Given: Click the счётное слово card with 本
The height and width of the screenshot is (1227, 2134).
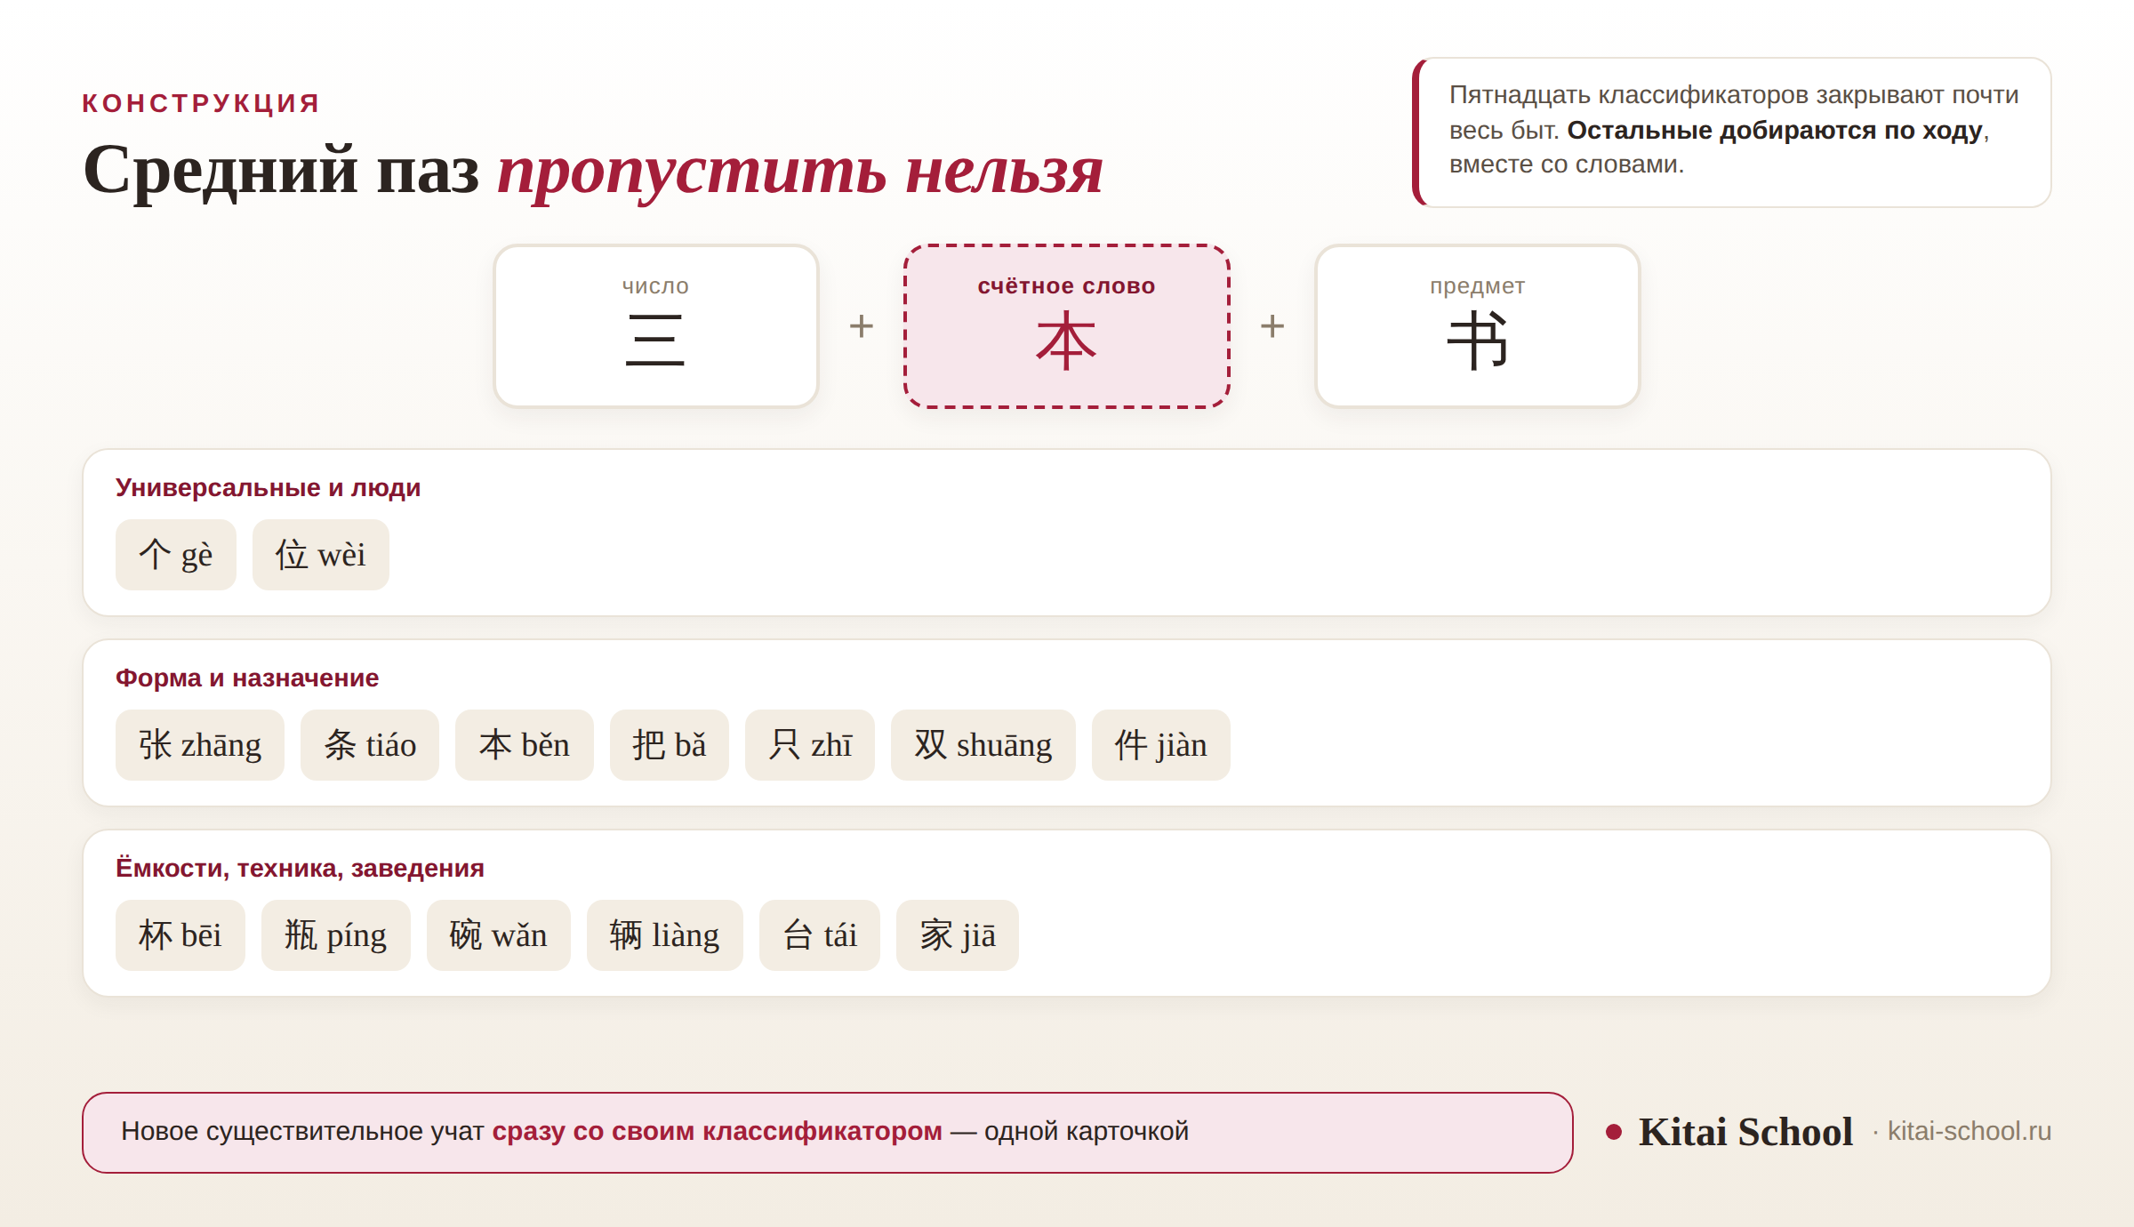Looking at the screenshot, I should tap(1066, 326).
